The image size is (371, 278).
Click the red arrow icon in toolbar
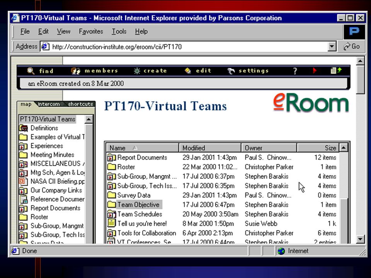315,70
